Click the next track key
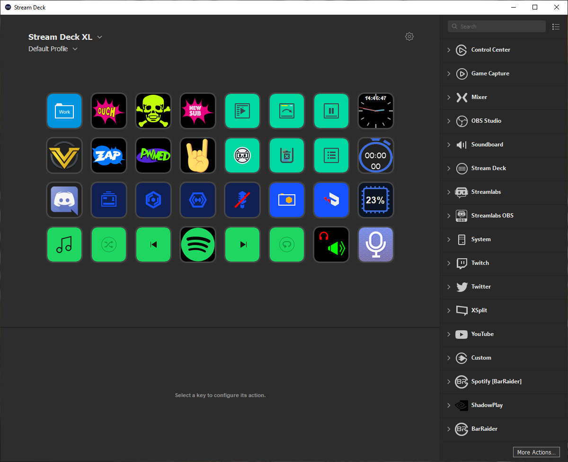568x462 pixels. 242,245
